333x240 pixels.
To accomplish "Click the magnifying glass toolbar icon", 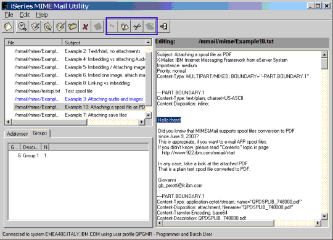I will click(x=47, y=27).
